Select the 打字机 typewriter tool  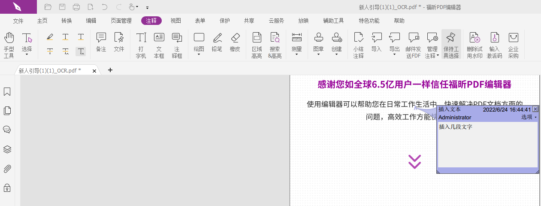click(141, 45)
